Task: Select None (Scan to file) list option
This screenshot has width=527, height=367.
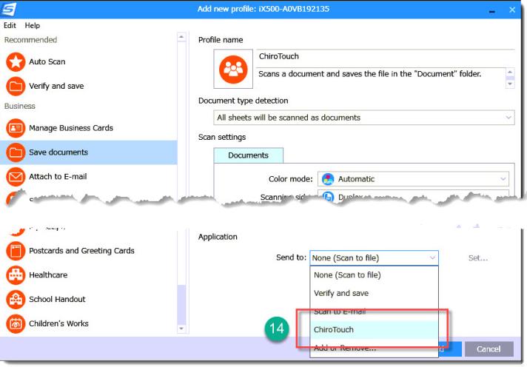Action: [x=347, y=275]
